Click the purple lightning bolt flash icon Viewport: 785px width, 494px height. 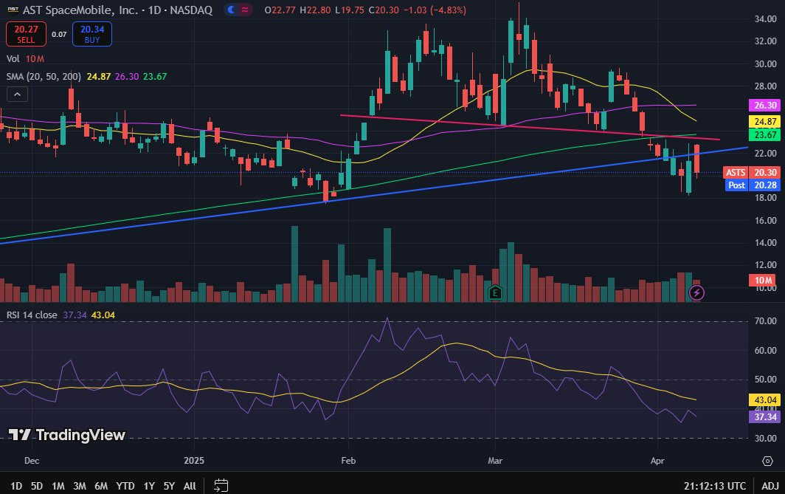696,292
